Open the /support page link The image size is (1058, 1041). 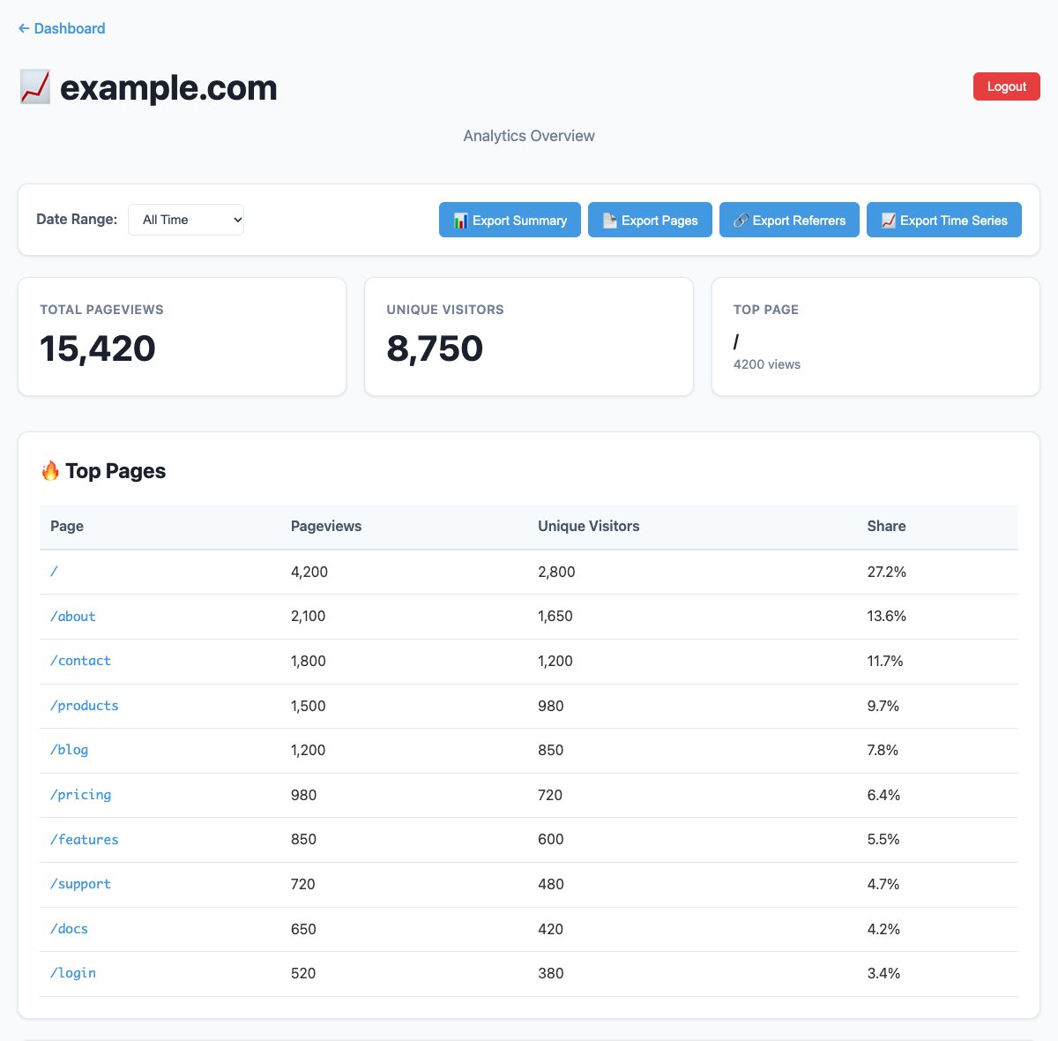80,884
